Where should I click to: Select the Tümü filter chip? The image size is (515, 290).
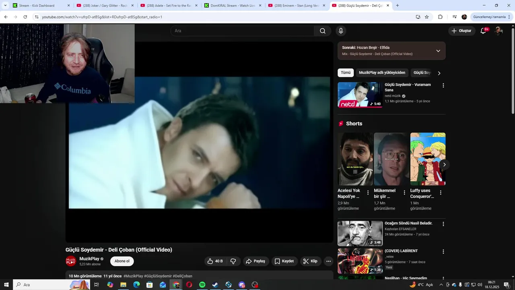tap(346, 72)
